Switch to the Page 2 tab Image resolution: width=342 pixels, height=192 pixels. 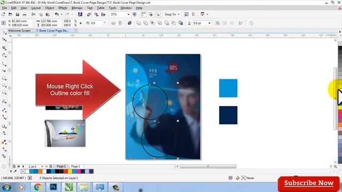point(75,166)
